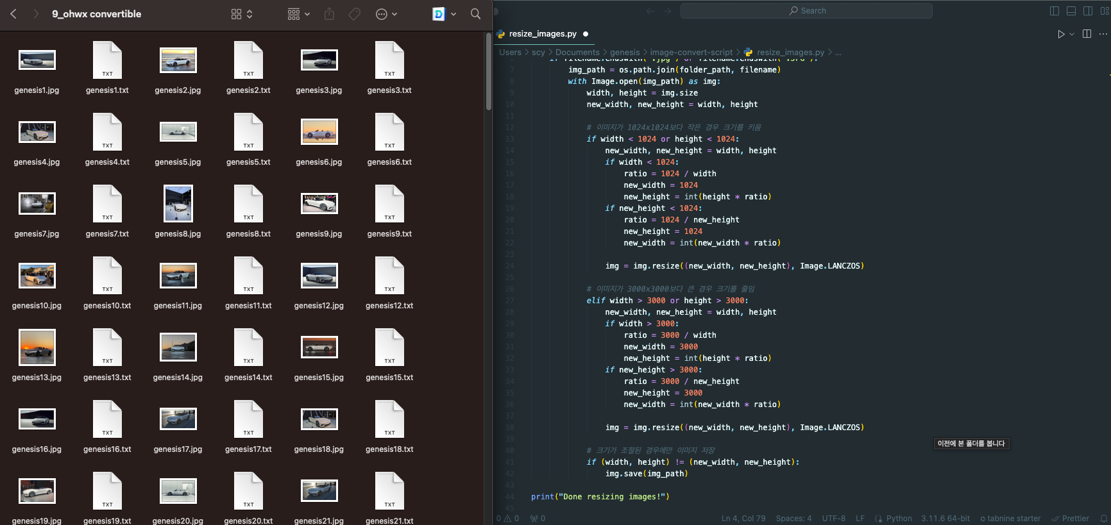The width and height of the screenshot is (1111, 525).
Task: Click VS Code Search command center field
Action: pos(806,10)
